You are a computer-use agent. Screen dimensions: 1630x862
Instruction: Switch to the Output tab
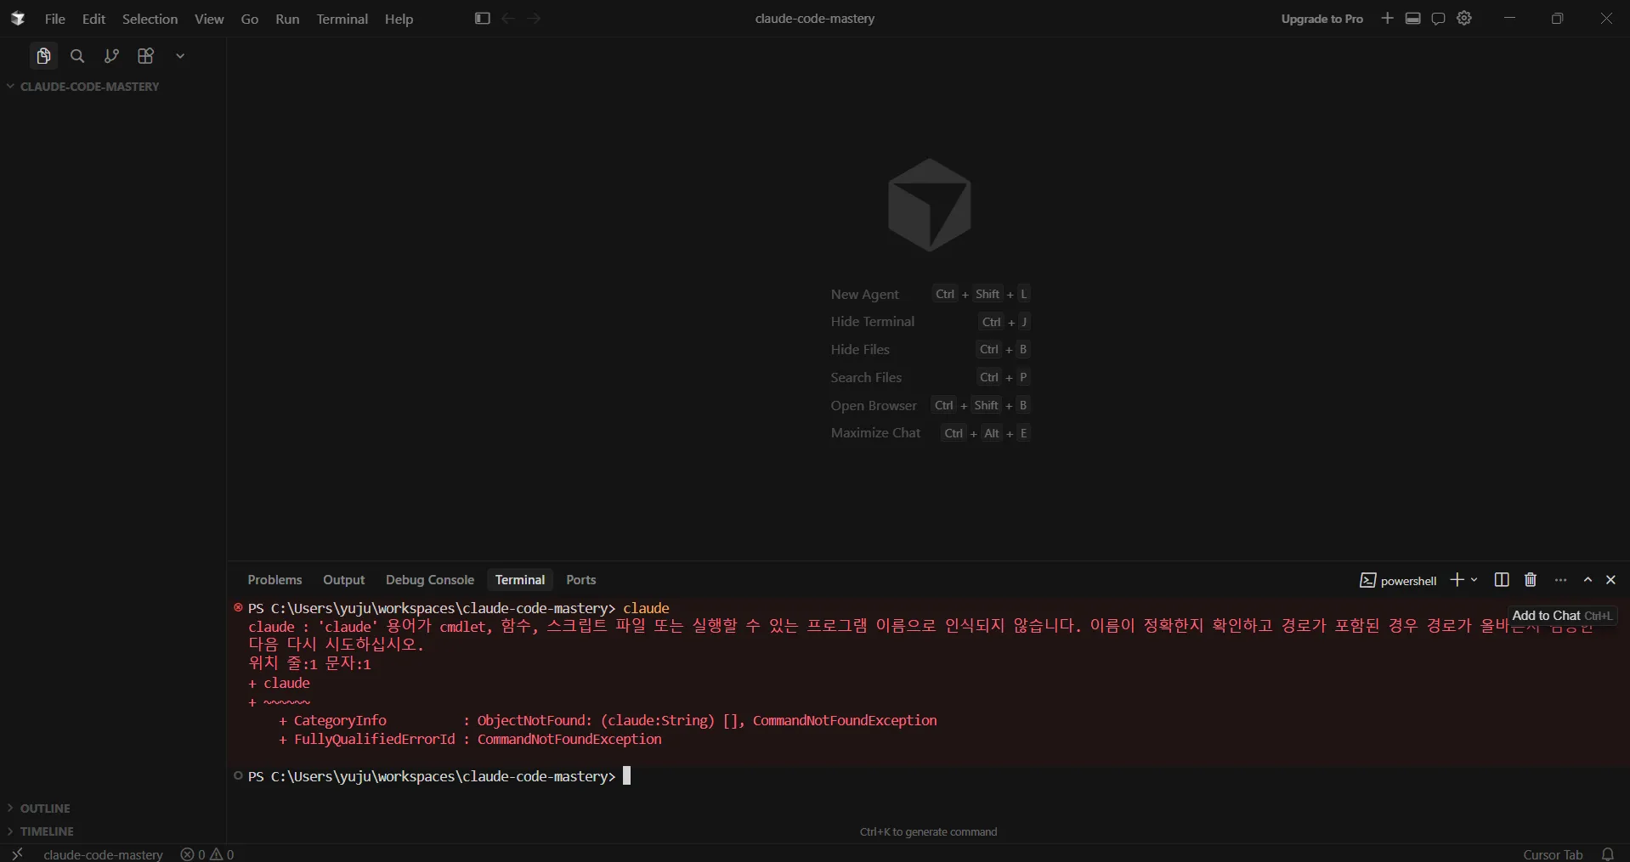[343, 580]
